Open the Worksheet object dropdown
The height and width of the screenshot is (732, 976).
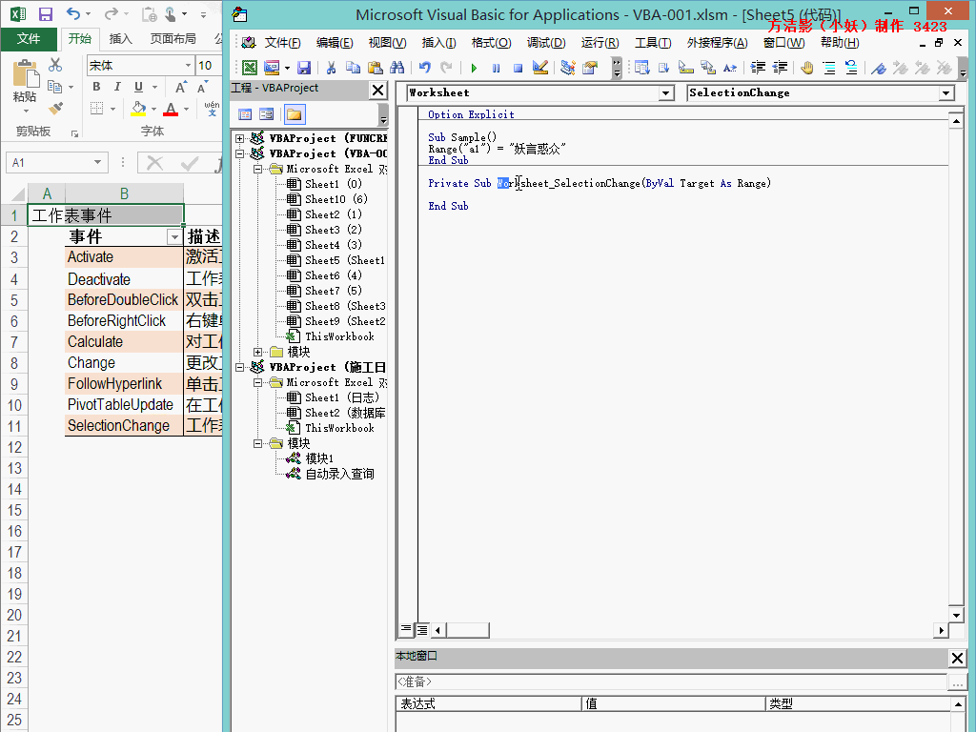[666, 92]
